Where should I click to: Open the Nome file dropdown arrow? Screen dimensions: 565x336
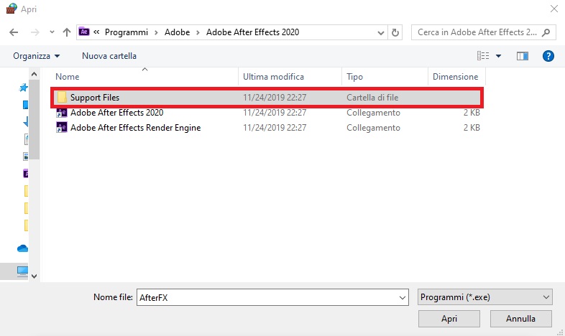(403, 298)
